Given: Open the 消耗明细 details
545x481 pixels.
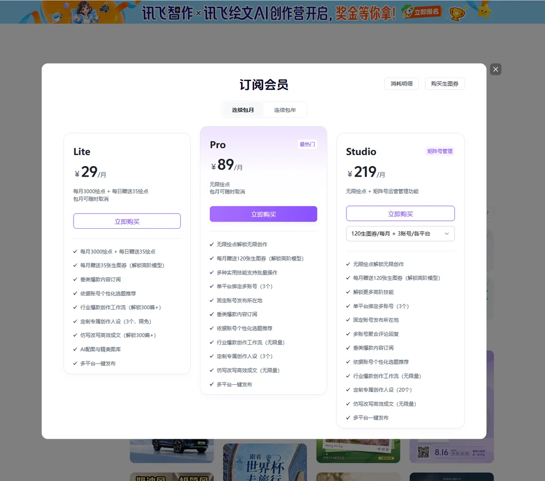Looking at the screenshot, I should pyautogui.click(x=401, y=83).
